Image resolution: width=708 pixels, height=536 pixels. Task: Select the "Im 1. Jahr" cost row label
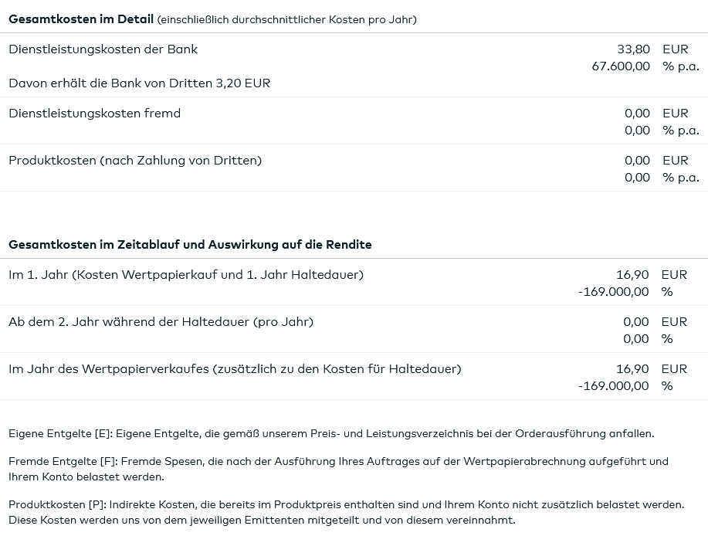tap(185, 275)
